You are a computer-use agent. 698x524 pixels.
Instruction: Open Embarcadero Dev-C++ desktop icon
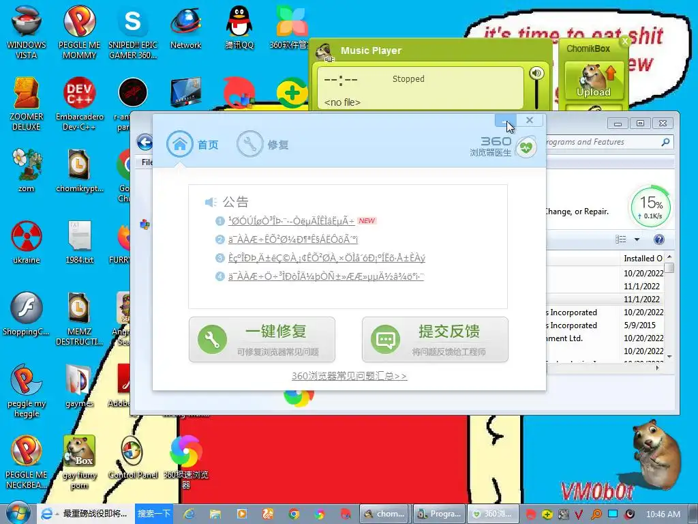[x=79, y=104]
